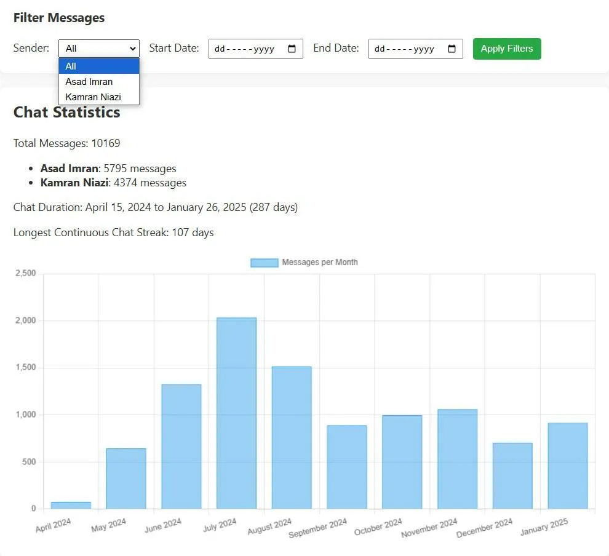Click the May 2024 chart bar
Screen dimensions: 609x556
[126, 479]
